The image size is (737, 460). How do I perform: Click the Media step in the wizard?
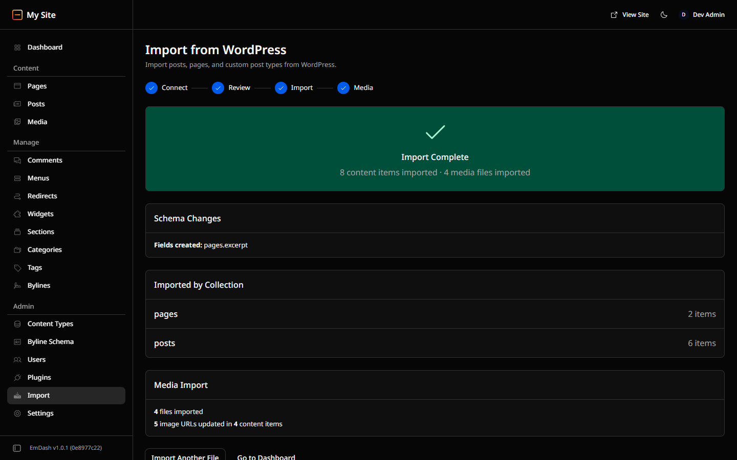pos(355,88)
